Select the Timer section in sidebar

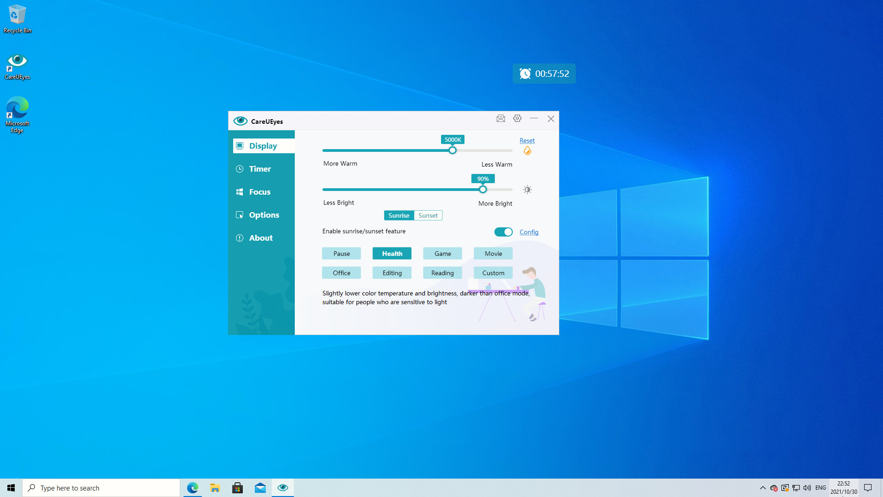pos(260,168)
